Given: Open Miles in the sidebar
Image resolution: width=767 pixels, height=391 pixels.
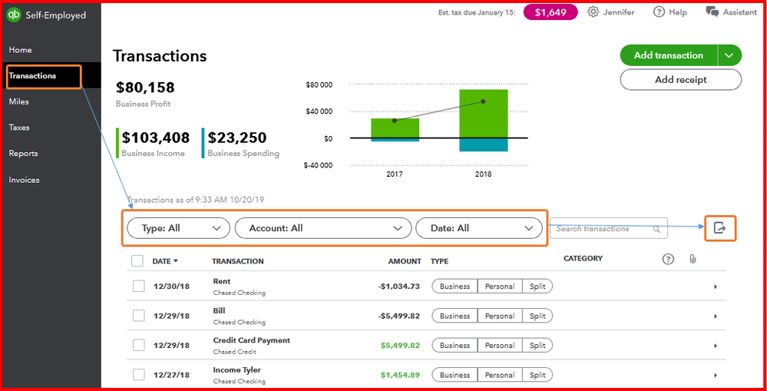Looking at the screenshot, I should tap(18, 102).
